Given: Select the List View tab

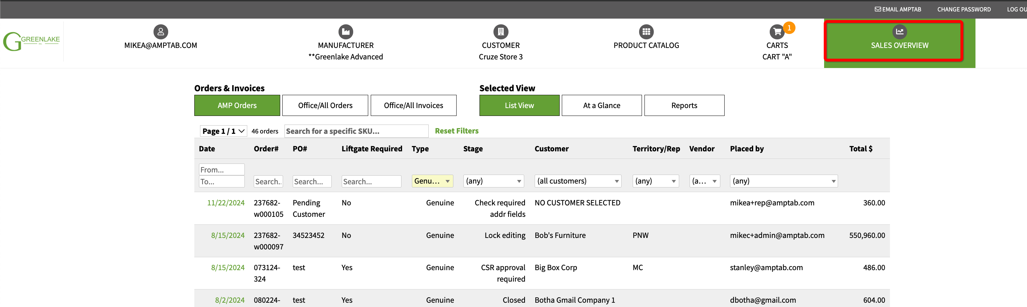Looking at the screenshot, I should (x=519, y=105).
